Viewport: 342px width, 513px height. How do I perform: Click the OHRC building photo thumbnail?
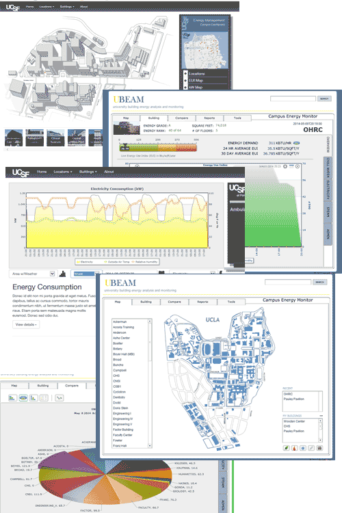click(x=127, y=128)
